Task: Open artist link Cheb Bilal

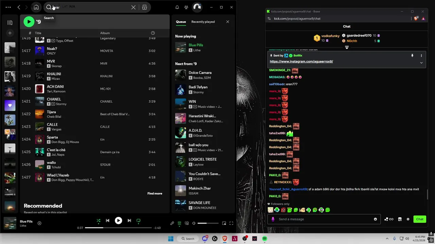Action: [54, 117]
